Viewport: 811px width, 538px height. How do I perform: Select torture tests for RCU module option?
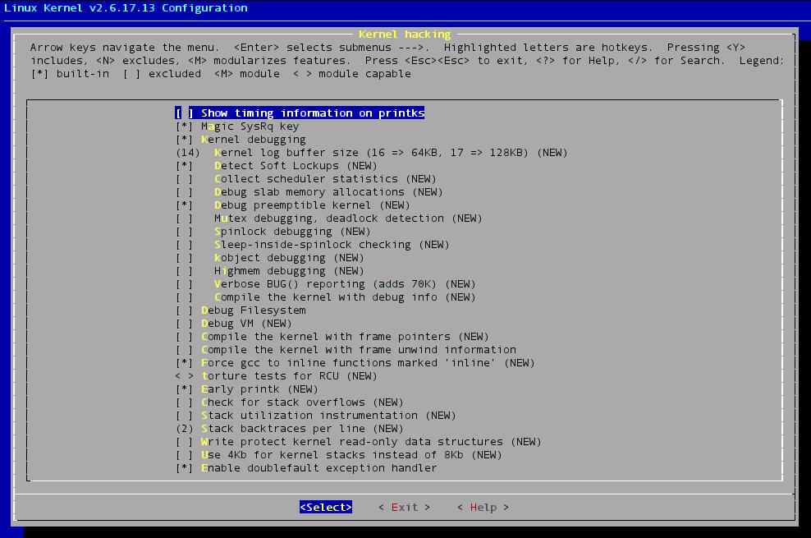point(276,376)
